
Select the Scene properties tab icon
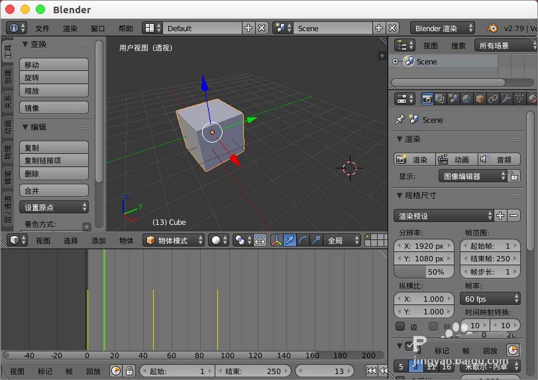[453, 99]
